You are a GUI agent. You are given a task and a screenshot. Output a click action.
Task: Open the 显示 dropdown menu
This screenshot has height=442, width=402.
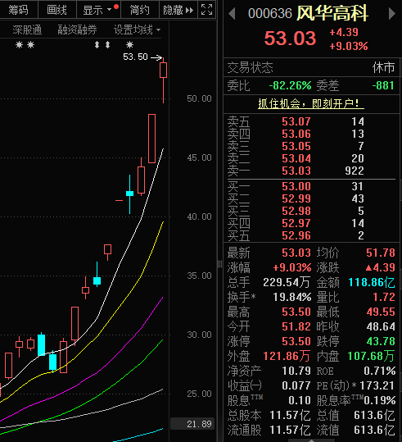coord(98,10)
